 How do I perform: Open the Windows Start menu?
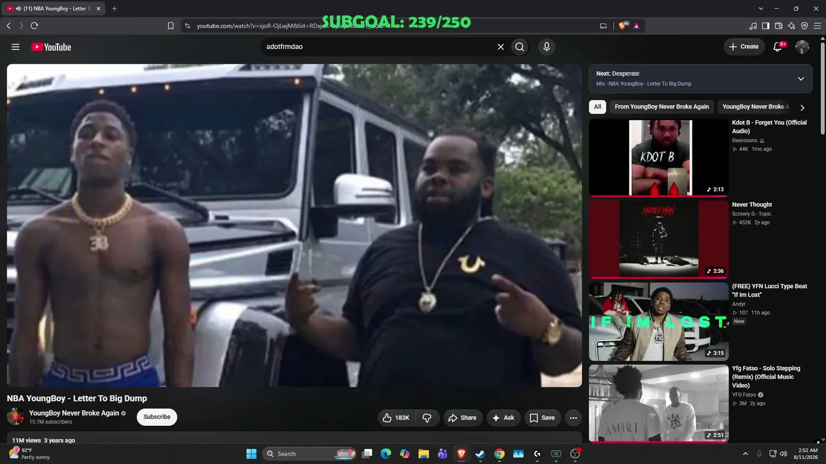251,454
